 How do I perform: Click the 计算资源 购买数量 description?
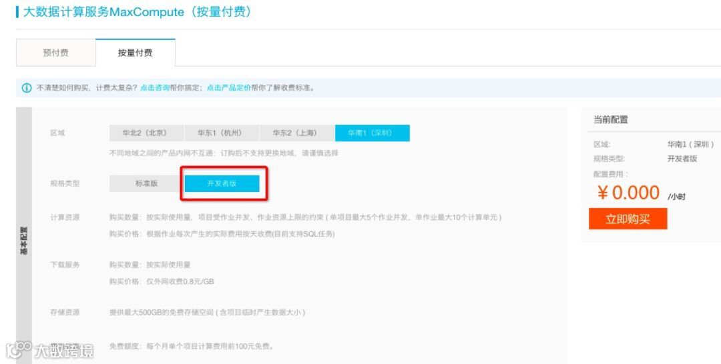(x=305, y=217)
